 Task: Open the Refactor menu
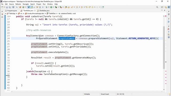coord(18,4)
